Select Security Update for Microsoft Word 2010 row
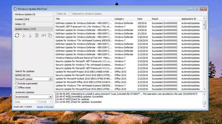222x124 pixels. point(129,75)
